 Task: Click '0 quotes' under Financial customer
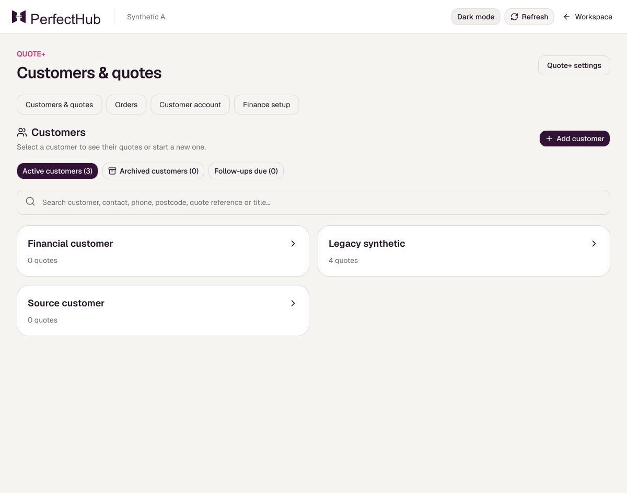42,260
